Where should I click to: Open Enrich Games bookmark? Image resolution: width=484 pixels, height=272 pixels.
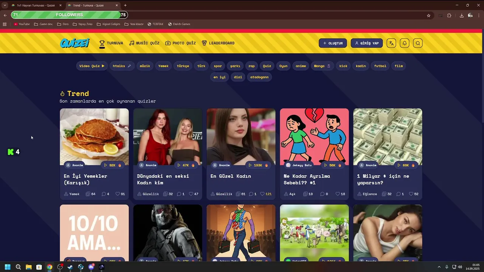click(179, 24)
